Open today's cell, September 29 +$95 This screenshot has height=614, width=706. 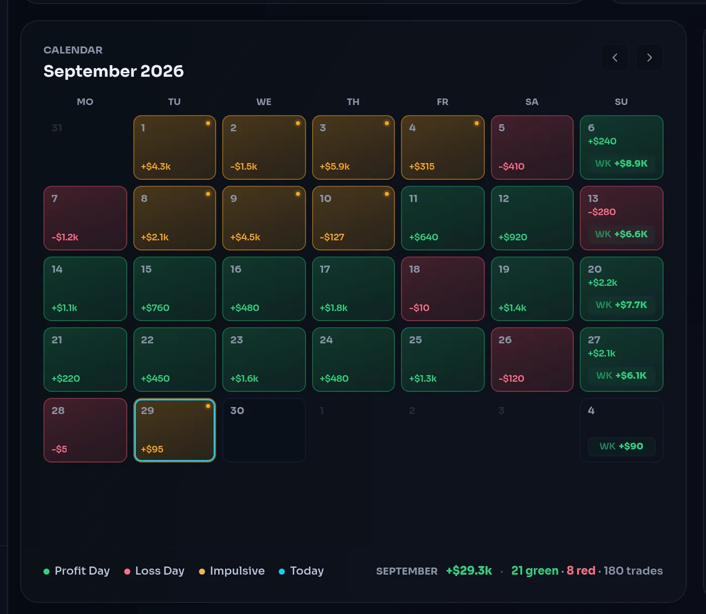[175, 430]
